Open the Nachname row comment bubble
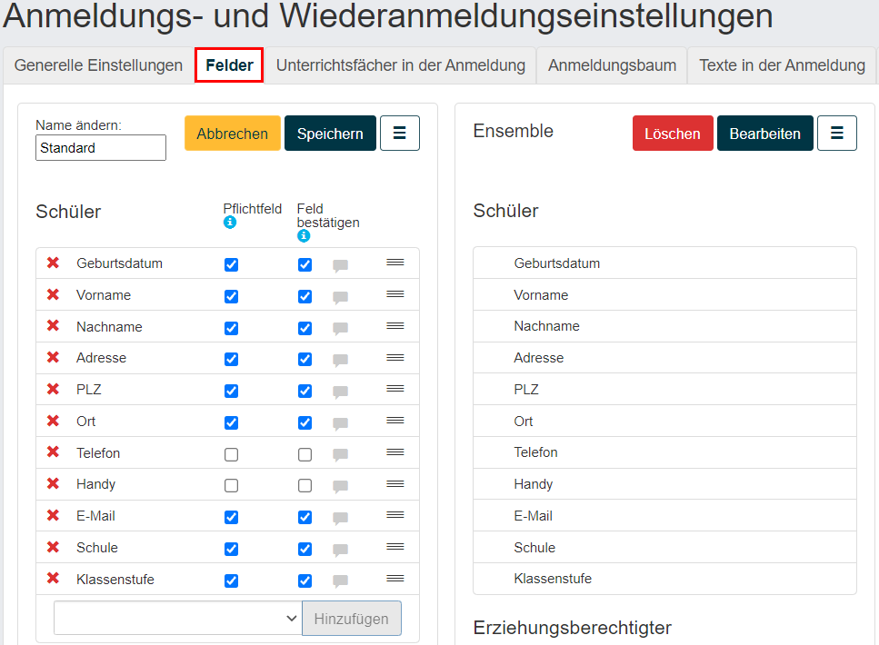879x645 pixels. tap(340, 329)
